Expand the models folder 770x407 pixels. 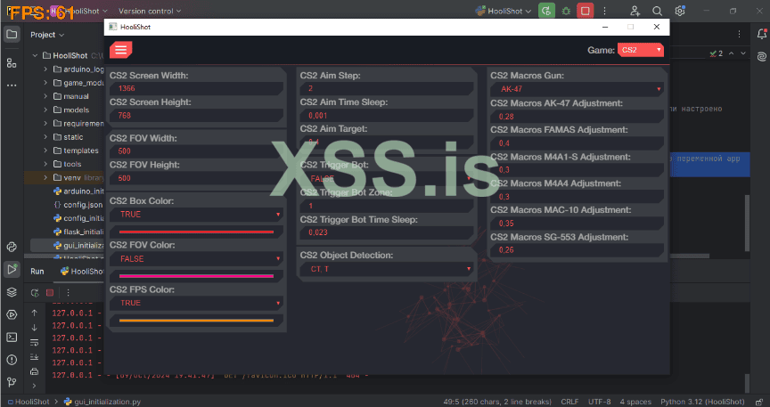[45, 110]
